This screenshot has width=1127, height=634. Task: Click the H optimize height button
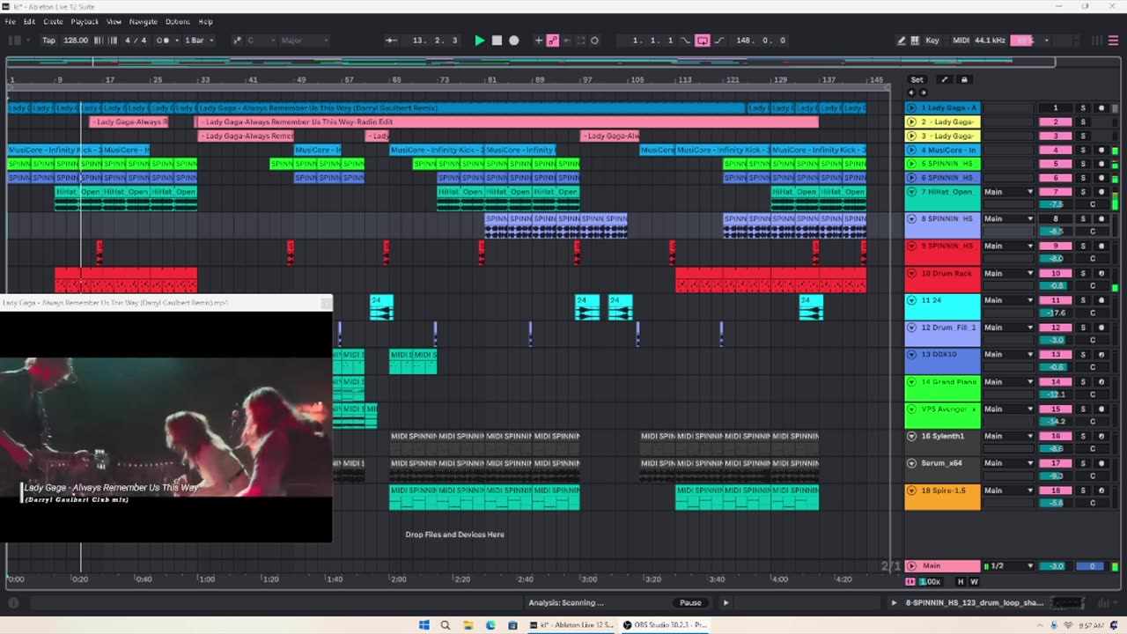[x=961, y=582]
